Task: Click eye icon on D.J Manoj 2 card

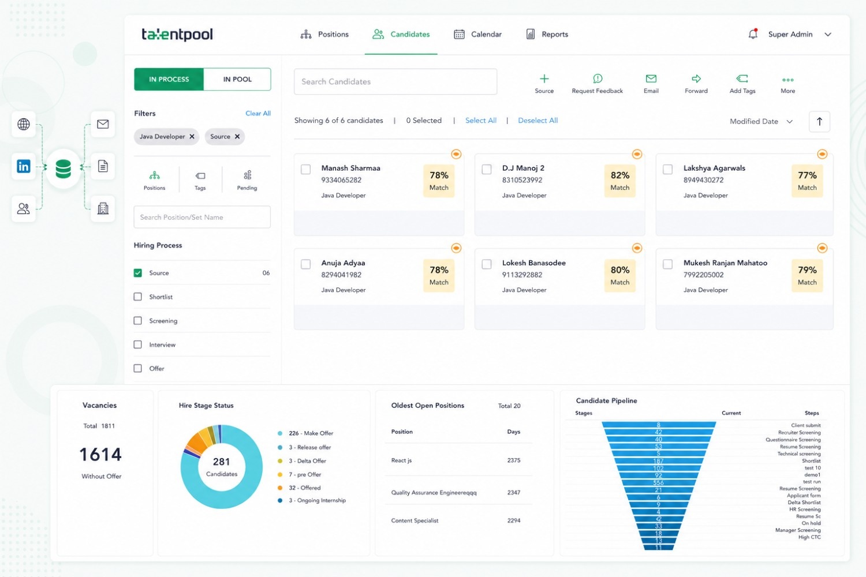Action: tap(637, 154)
